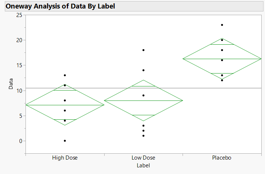
Task: Select the High Dose point at zero
Action: click(65, 141)
